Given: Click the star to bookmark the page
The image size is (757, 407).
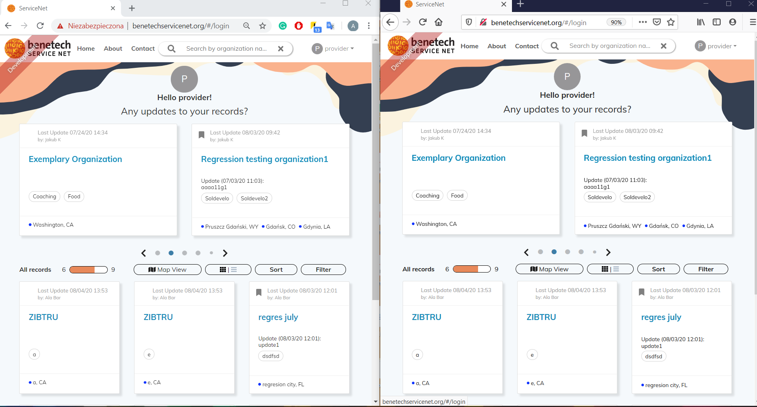Looking at the screenshot, I should pos(262,26).
